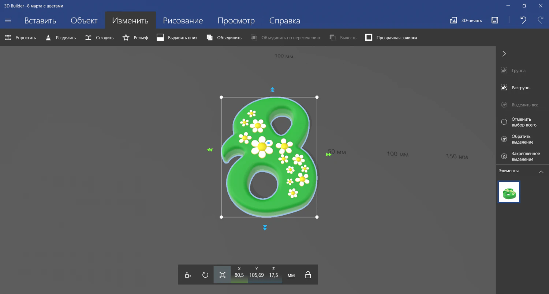Open the Справка tab
549x294 pixels.
click(x=285, y=20)
